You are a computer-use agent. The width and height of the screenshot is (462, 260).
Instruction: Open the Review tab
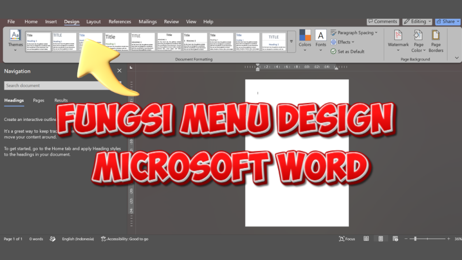pos(171,22)
